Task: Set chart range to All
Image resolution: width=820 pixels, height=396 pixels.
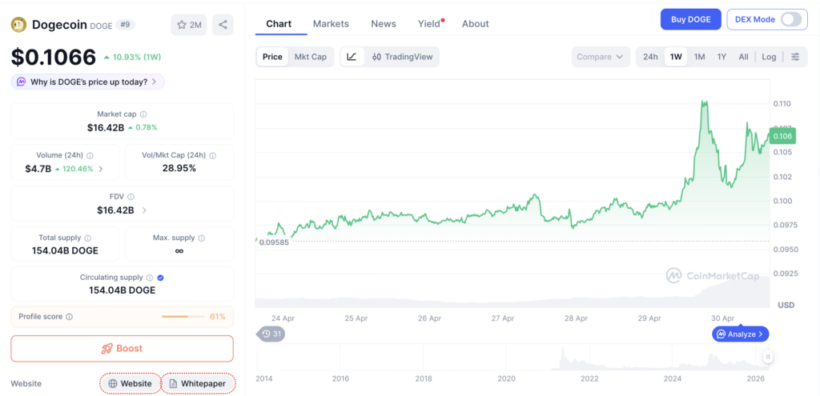Action: point(744,57)
